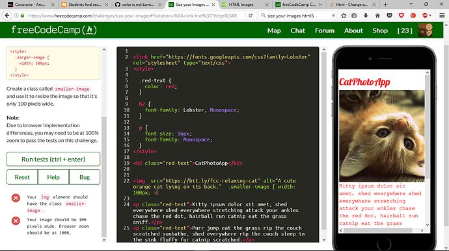Open the Pocket icon in toolbar
449x251 pixels.
(x=389, y=16)
